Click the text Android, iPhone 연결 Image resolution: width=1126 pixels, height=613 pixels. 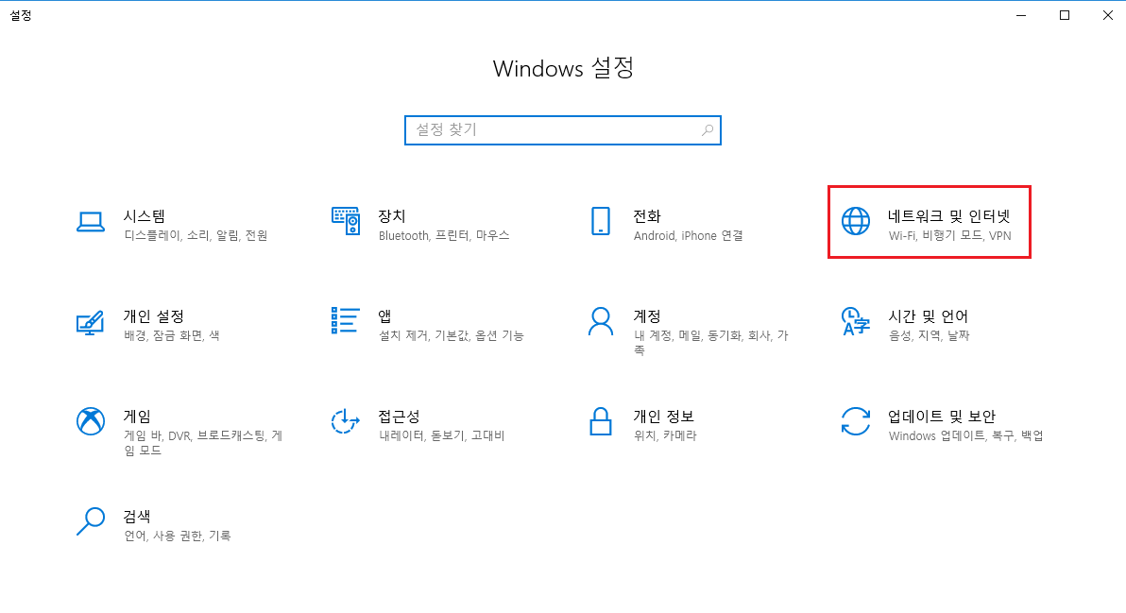pos(688,235)
